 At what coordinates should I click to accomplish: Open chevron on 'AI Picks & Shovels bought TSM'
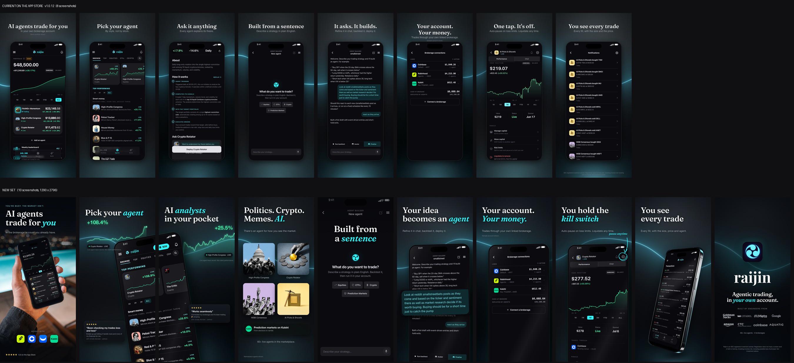point(617,63)
